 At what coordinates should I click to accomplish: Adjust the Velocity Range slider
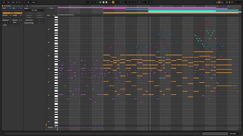click(x=39, y=23)
